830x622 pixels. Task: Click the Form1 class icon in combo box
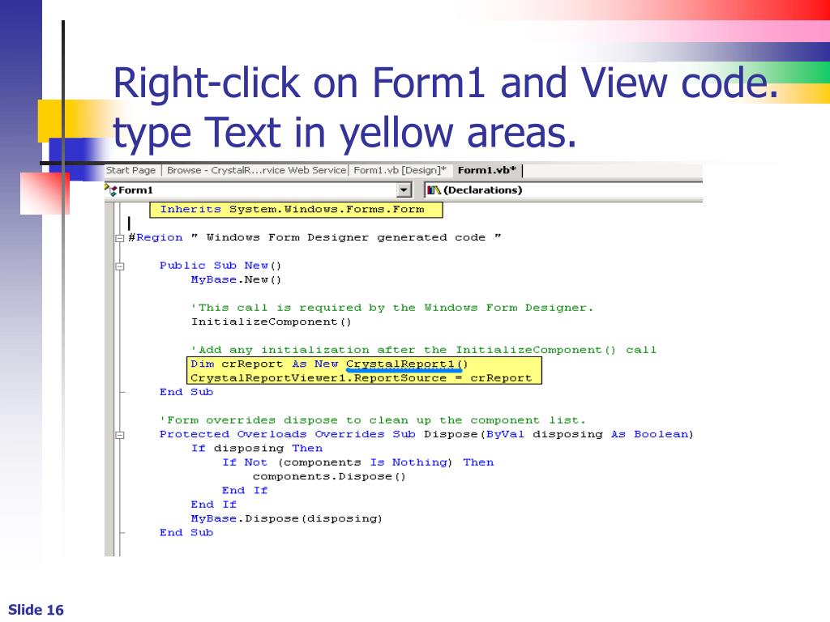click(x=111, y=190)
